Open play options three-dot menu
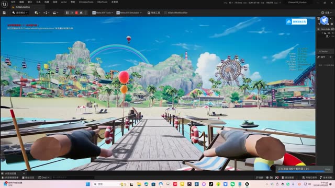This screenshot has height=188, width=335. pyautogui.click(x=86, y=13)
